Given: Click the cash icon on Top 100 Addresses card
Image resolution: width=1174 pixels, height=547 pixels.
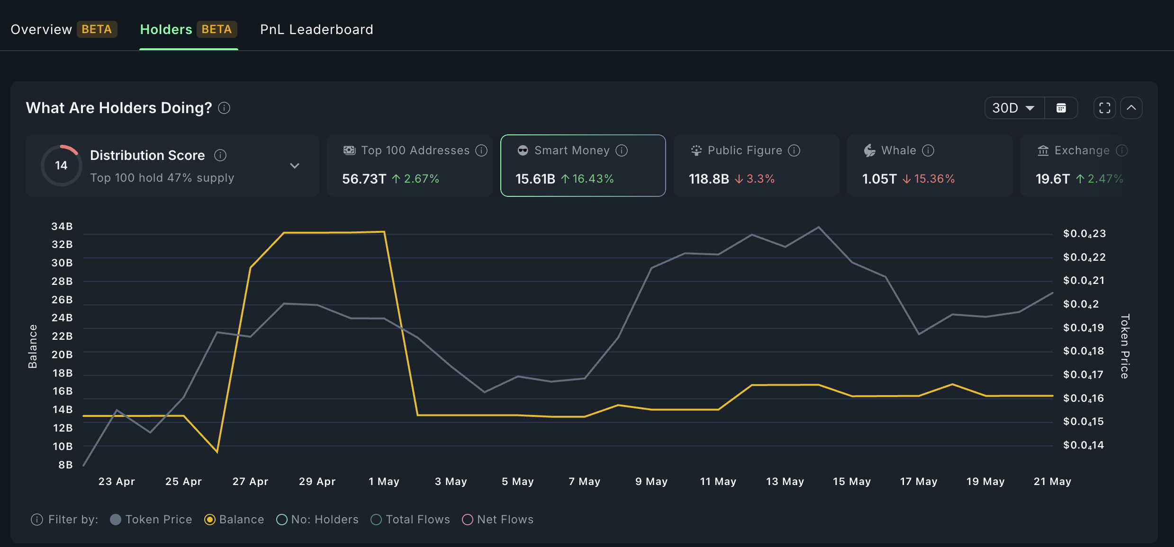Looking at the screenshot, I should click(349, 150).
